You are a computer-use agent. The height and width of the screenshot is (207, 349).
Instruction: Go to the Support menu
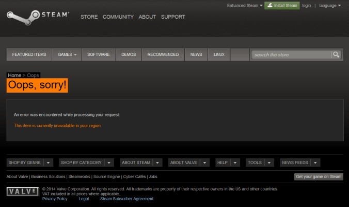click(173, 17)
